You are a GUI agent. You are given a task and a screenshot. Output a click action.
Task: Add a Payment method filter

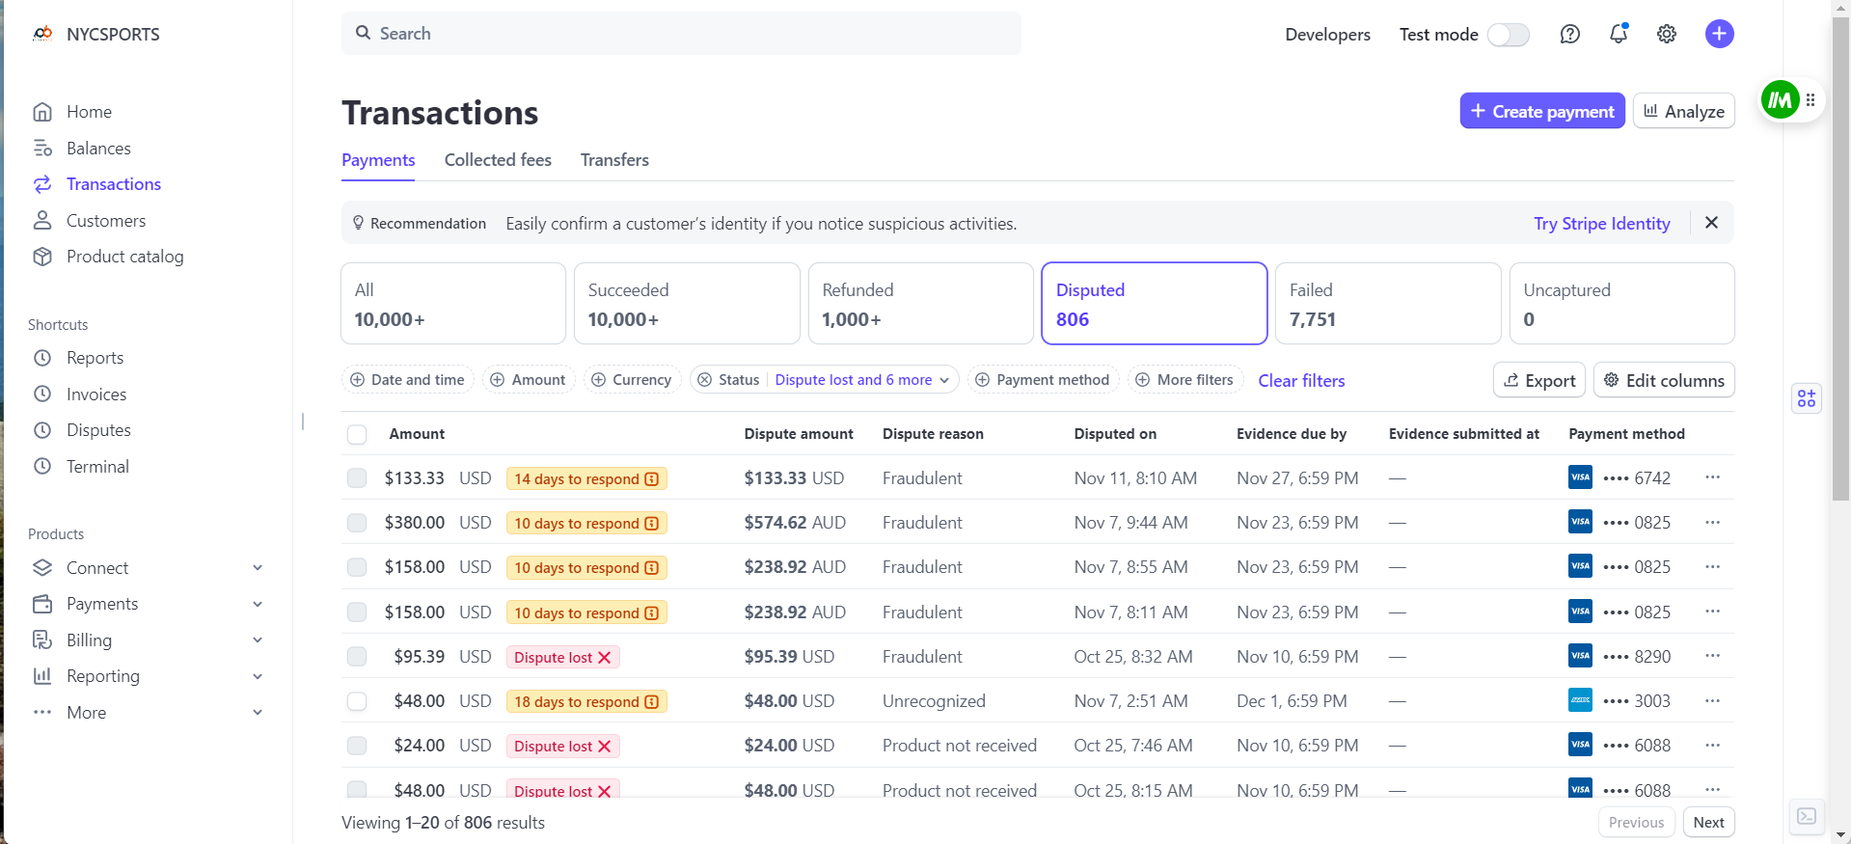click(x=1043, y=380)
